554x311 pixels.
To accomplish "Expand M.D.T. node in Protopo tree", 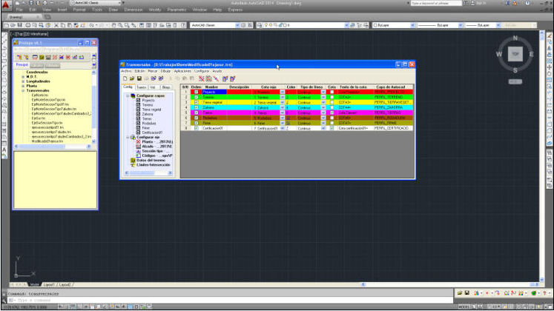I will click(23, 76).
